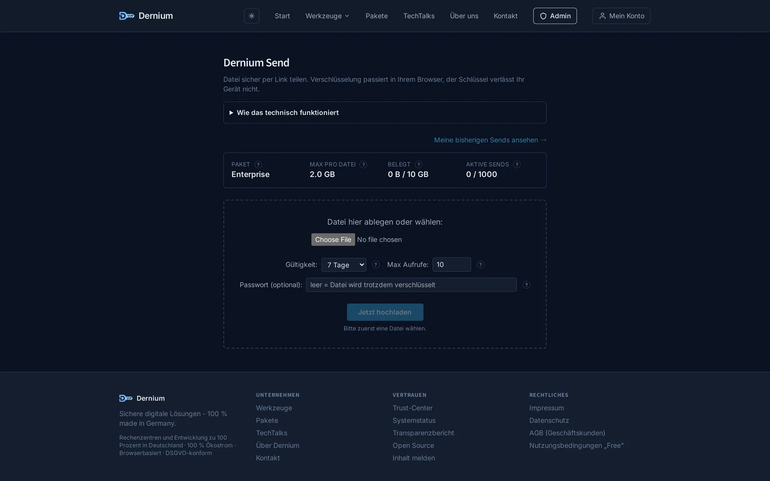Click the '0 B / 10 GB' usage value

(408, 174)
